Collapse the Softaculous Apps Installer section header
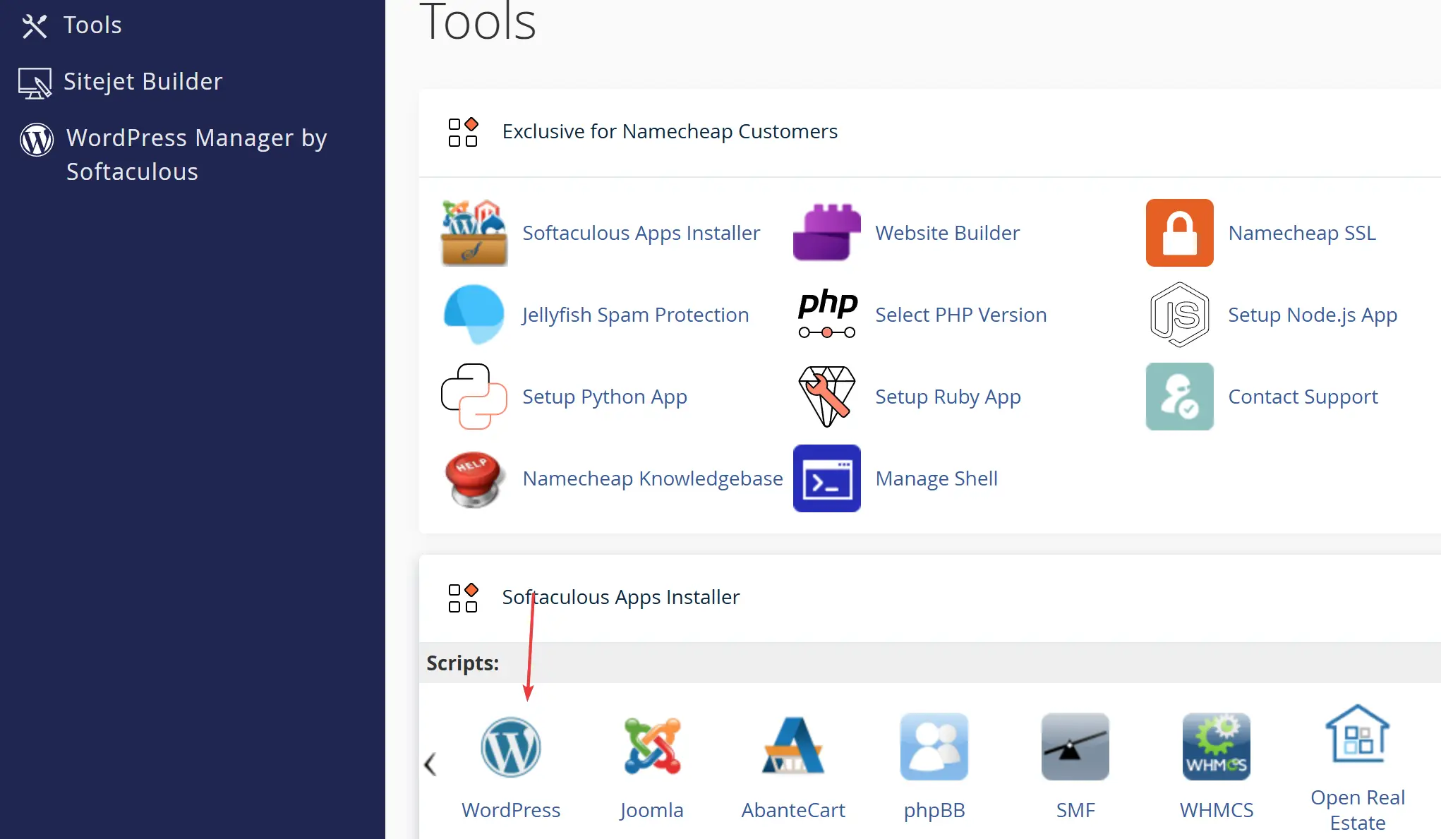Image resolution: width=1441 pixels, height=839 pixels. tap(929, 598)
